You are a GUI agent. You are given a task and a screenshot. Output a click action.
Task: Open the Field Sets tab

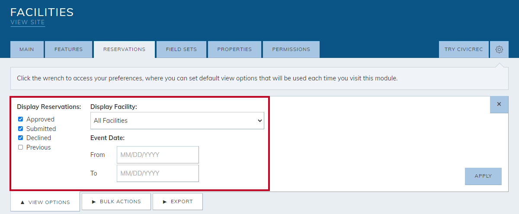pos(182,50)
